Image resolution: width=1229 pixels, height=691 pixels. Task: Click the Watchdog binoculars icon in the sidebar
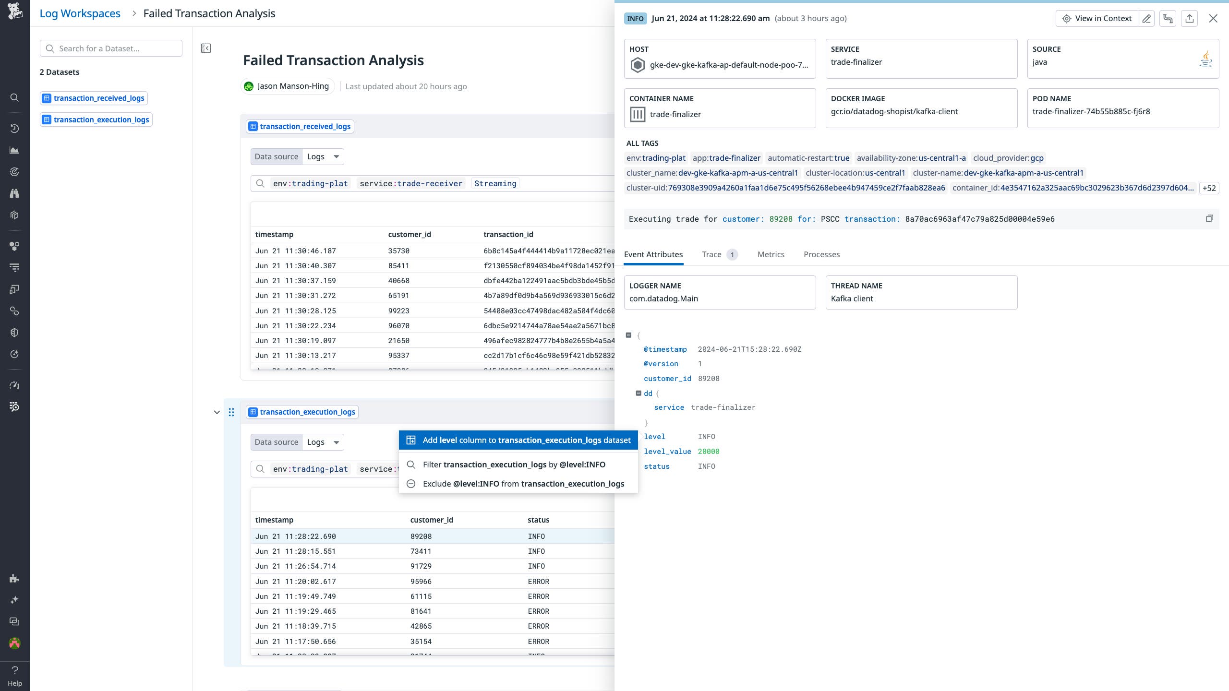click(x=14, y=193)
